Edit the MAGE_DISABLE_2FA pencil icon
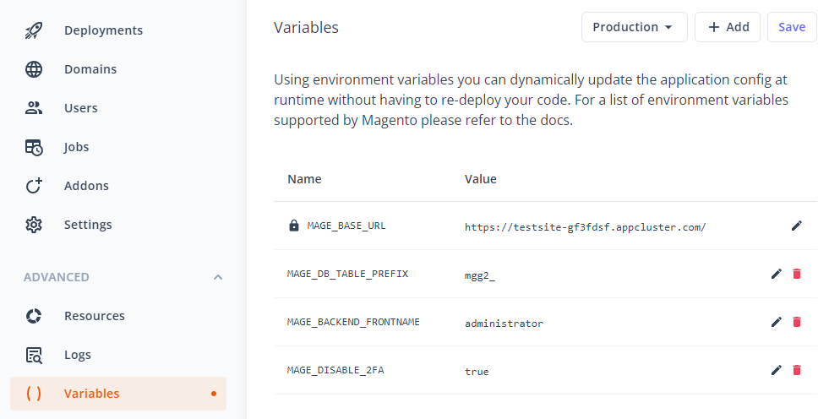Image resolution: width=829 pixels, height=419 pixels. (776, 370)
